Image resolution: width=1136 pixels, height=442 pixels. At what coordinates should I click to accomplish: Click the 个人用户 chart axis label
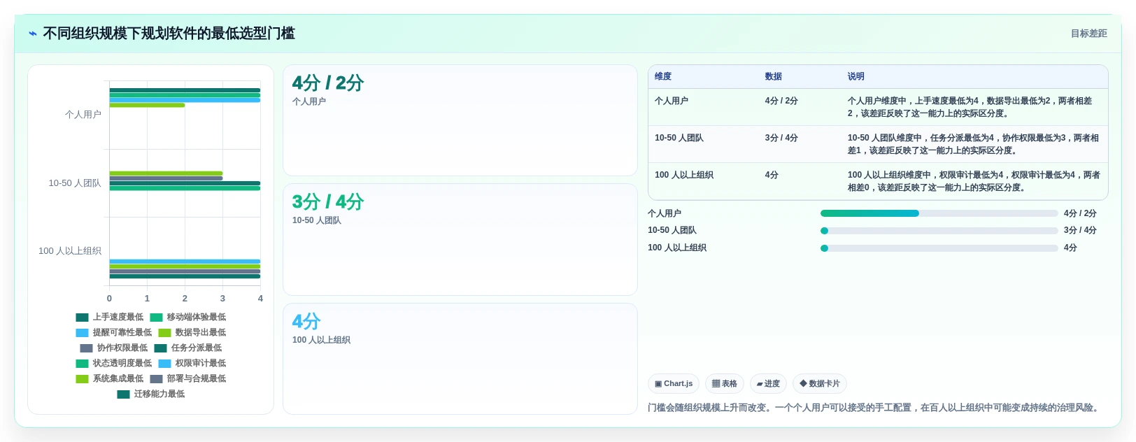click(x=83, y=115)
